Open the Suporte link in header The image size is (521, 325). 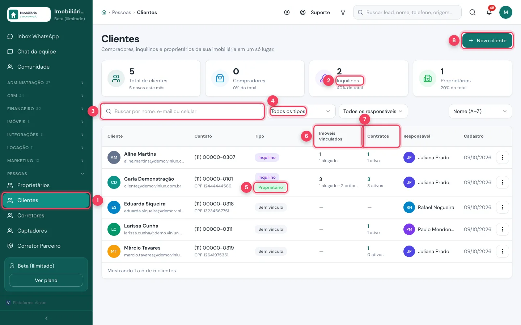point(315,12)
